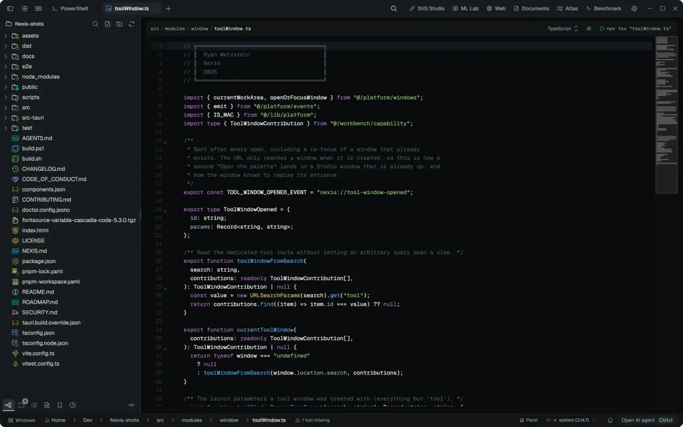
Task: Select the toolWindow.ts editor tab
Action: (x=131, y=9)
